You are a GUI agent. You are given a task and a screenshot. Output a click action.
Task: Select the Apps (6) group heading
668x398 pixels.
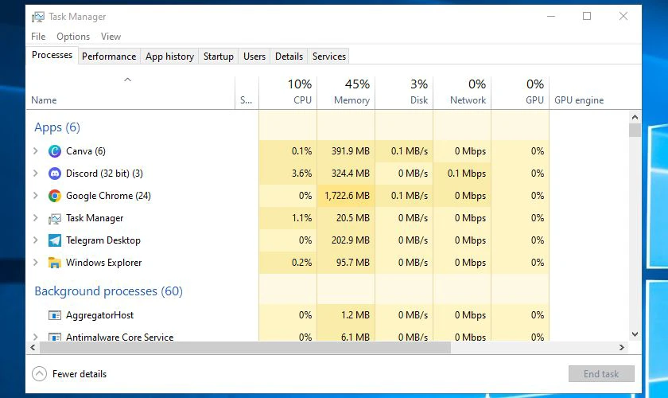tap(57, 127)
